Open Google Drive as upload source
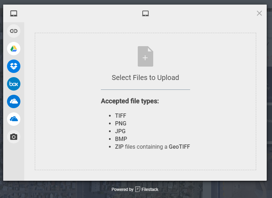 click(14, 49)
